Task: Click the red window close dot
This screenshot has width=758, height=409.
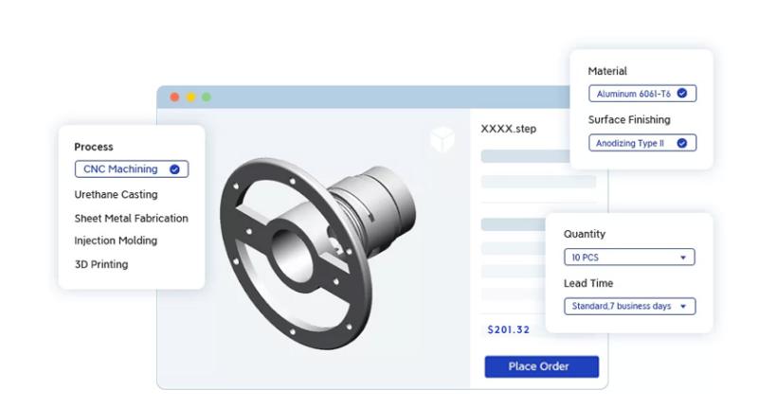Action: tap(174, 97)
